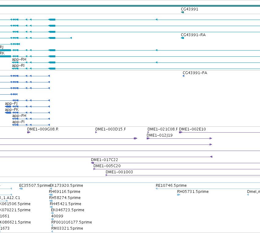Select the DME1-002E10 feature label

coord(192,129)
